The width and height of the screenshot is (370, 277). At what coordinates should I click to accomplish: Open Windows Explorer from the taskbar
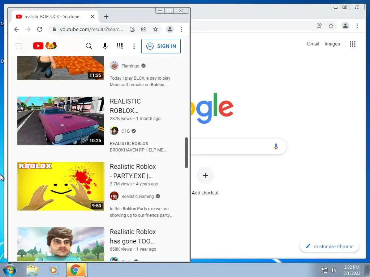tap(32, 270)
